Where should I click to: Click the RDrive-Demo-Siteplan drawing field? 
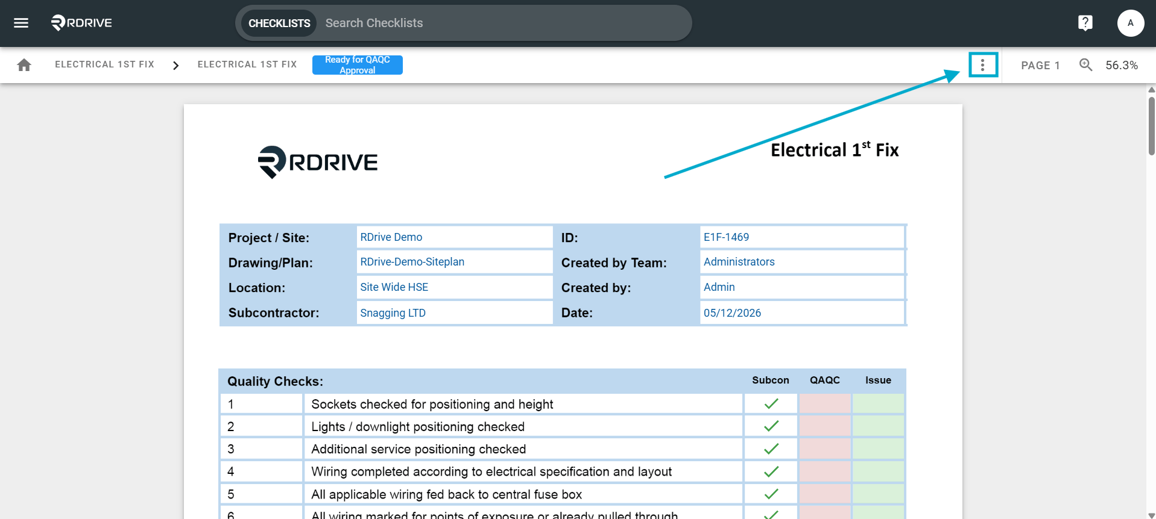point(454,262)
